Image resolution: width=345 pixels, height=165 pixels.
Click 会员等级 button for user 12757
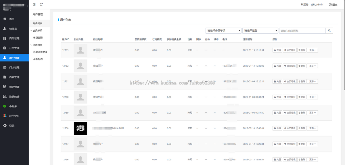[x=290, y=144]
